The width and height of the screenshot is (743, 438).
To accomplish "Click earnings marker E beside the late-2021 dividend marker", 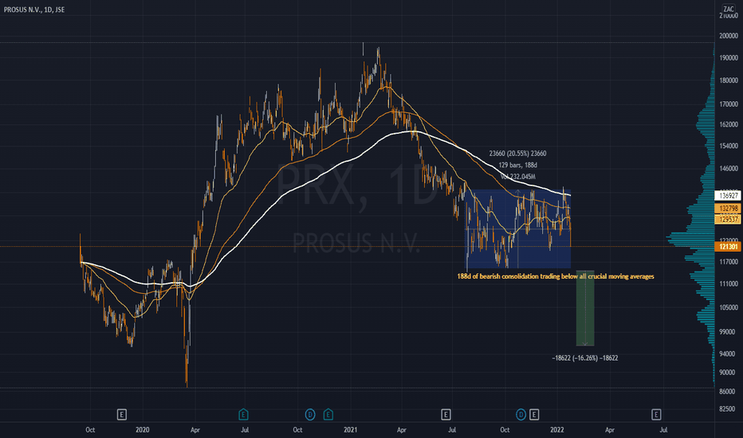I will pos(534,415).
